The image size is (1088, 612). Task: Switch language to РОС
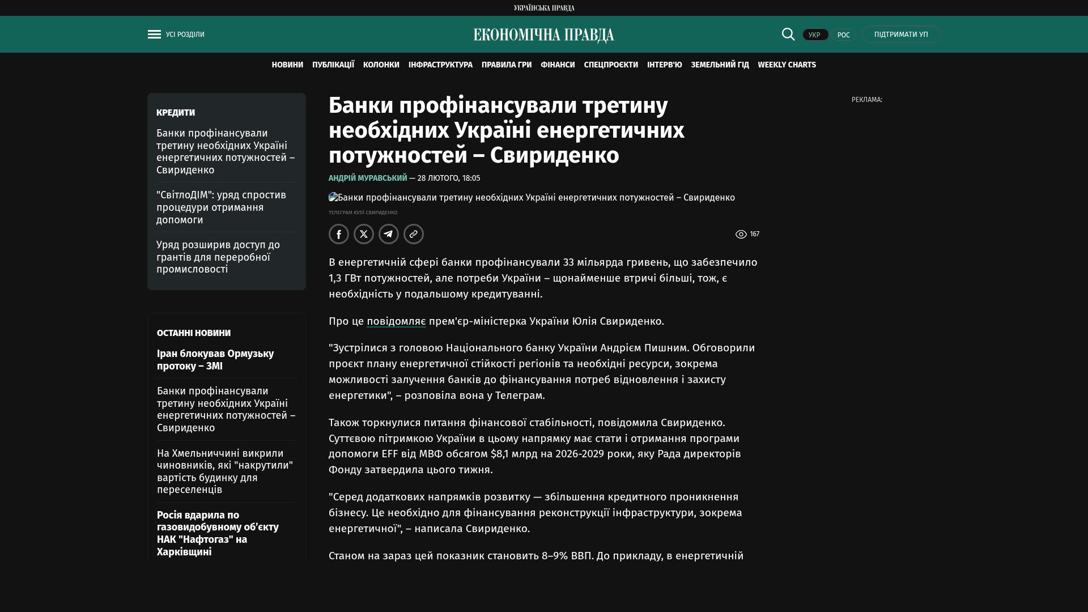coord(843,35)
